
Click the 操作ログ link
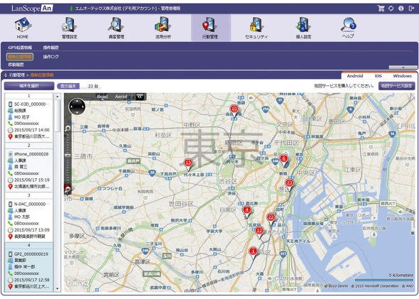tap(50, 57)
